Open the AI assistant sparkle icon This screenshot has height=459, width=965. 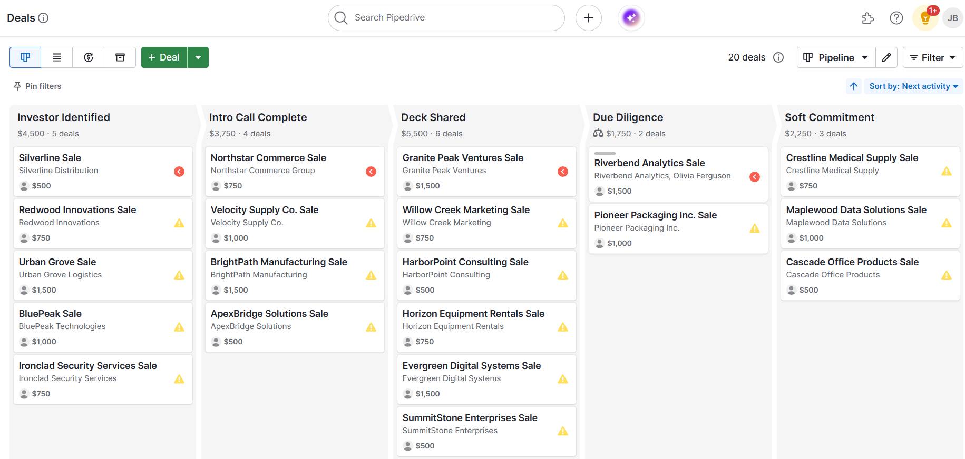click(x=631, y=18)
